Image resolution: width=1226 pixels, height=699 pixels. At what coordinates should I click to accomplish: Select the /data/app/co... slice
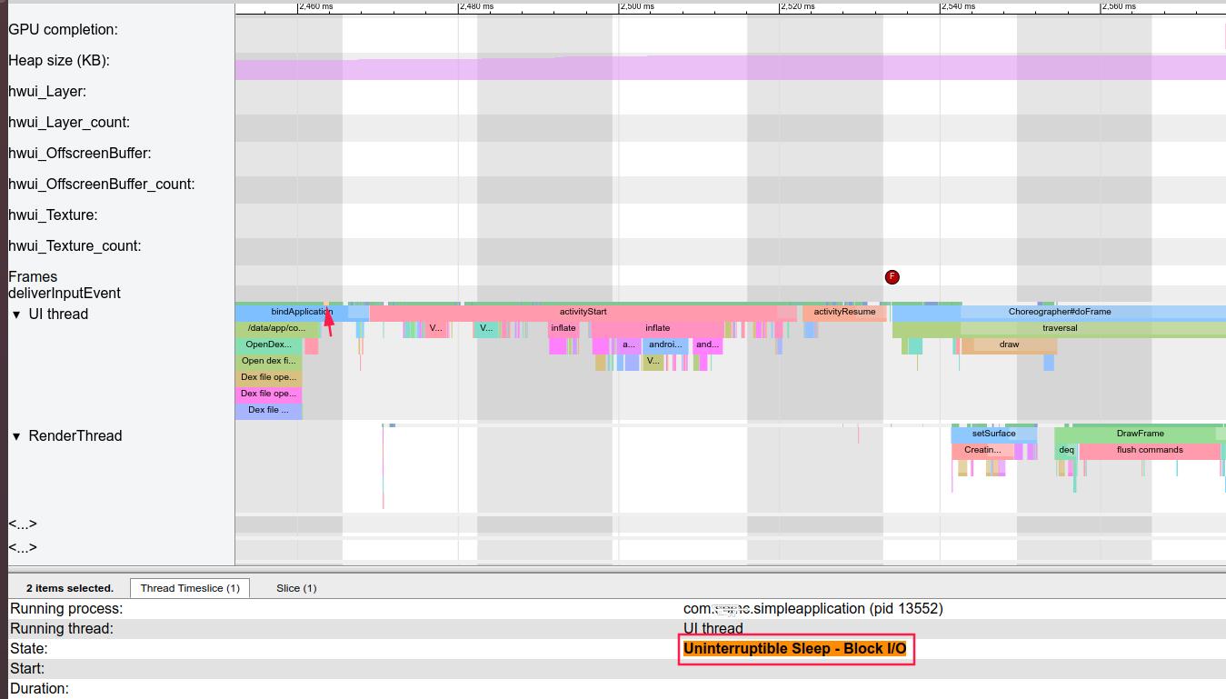click(277, 328)
